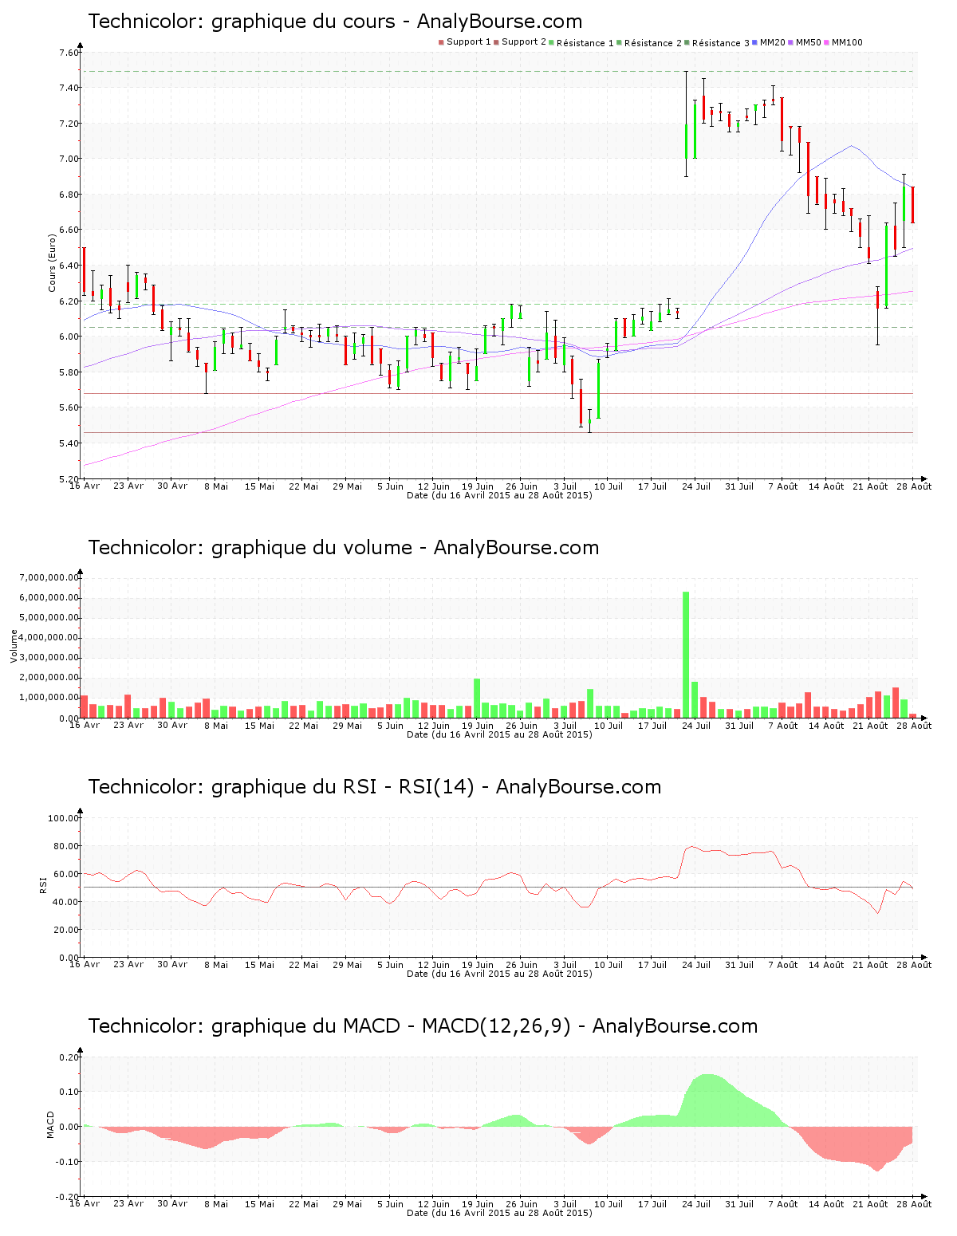The image size is (957, 1236).
Task: Select the 'Support 1' legend label
Action: click(469, 42)
